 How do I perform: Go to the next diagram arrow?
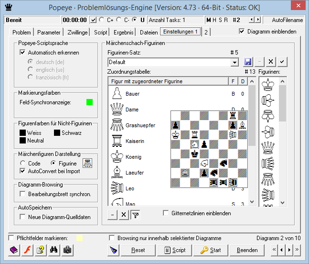[289, 250]
